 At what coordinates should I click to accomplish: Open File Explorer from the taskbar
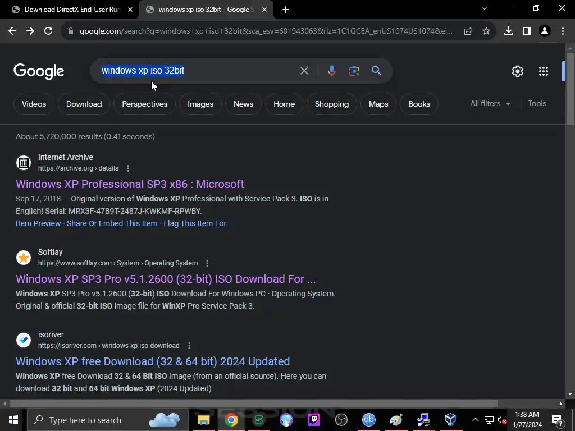[203, 420]
